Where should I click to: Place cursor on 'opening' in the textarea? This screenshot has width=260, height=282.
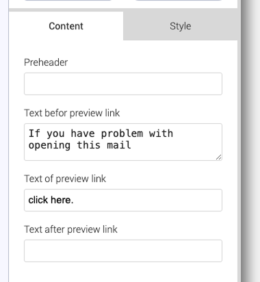(x=49, y=146)
